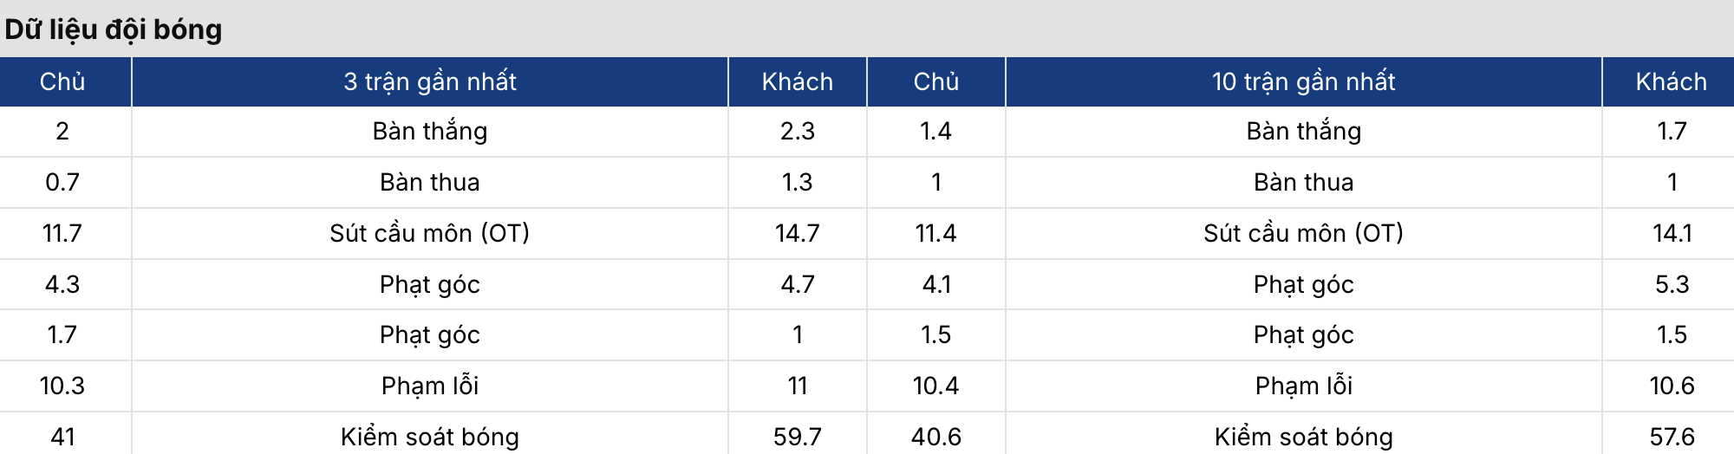1734x454 pixels.
Task: Click the "Dữ liệu đội bóng" section title
Action: pyautogui.click(x=114, y=29)
